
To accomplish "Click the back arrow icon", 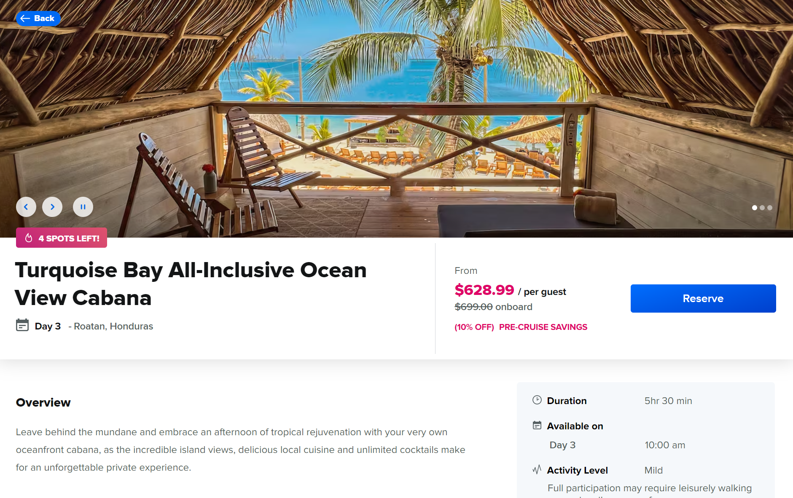I will tap(26, 18).
